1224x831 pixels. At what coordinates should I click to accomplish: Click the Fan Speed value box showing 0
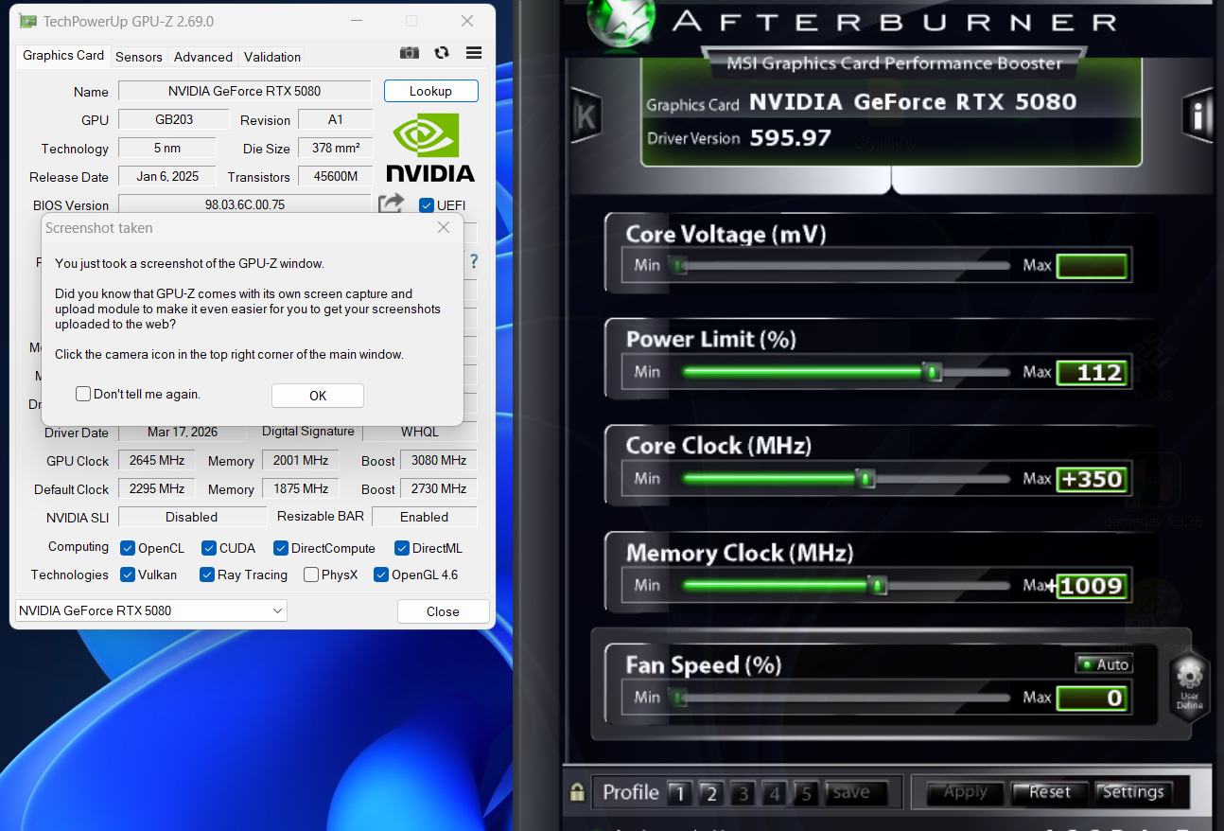(x=1092, y=698)
